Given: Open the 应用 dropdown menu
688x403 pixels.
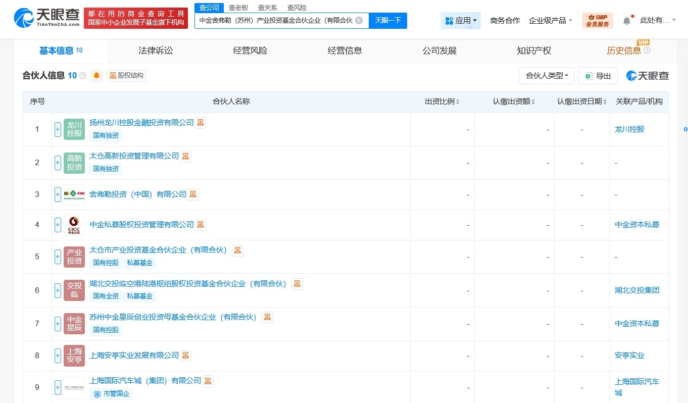Looking at the screenshot, I should 460,19.
